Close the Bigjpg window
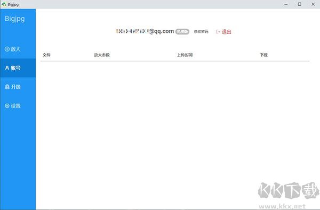 [x=313, y=4]
